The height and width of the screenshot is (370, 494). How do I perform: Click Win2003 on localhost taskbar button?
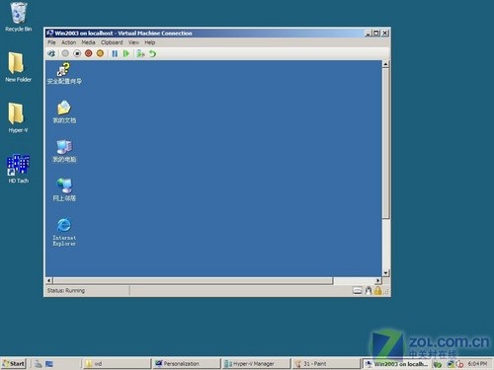[396, 364]
